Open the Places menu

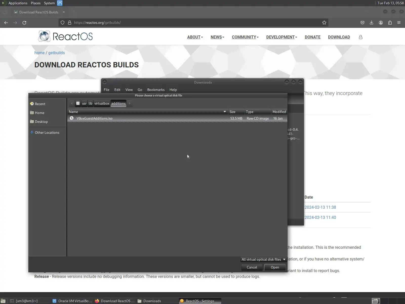pyautogui.click(x=36, y=3)
